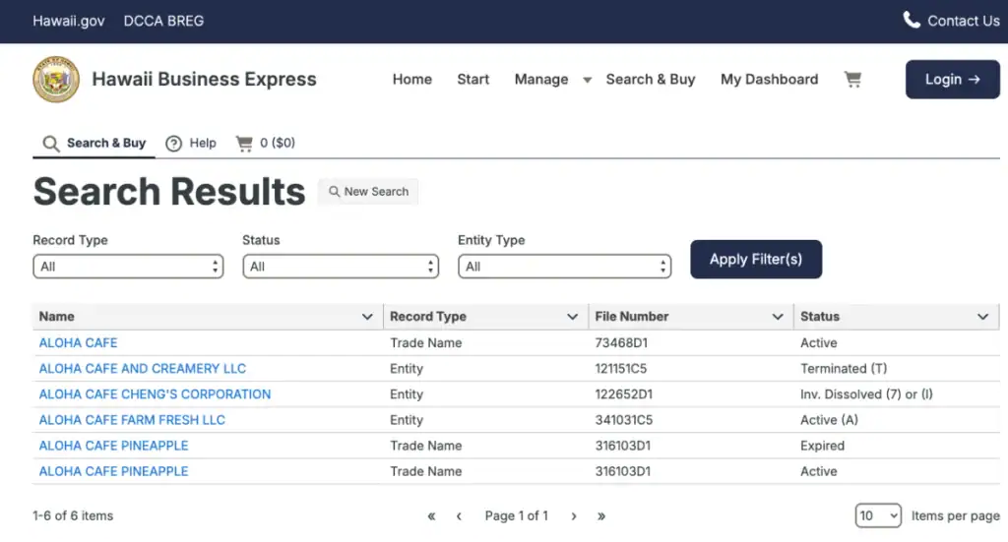The height and width of the screenshot is (542, 1008).
Task: Click the 1-6 of 6 items text
Action: coord(73,515)
